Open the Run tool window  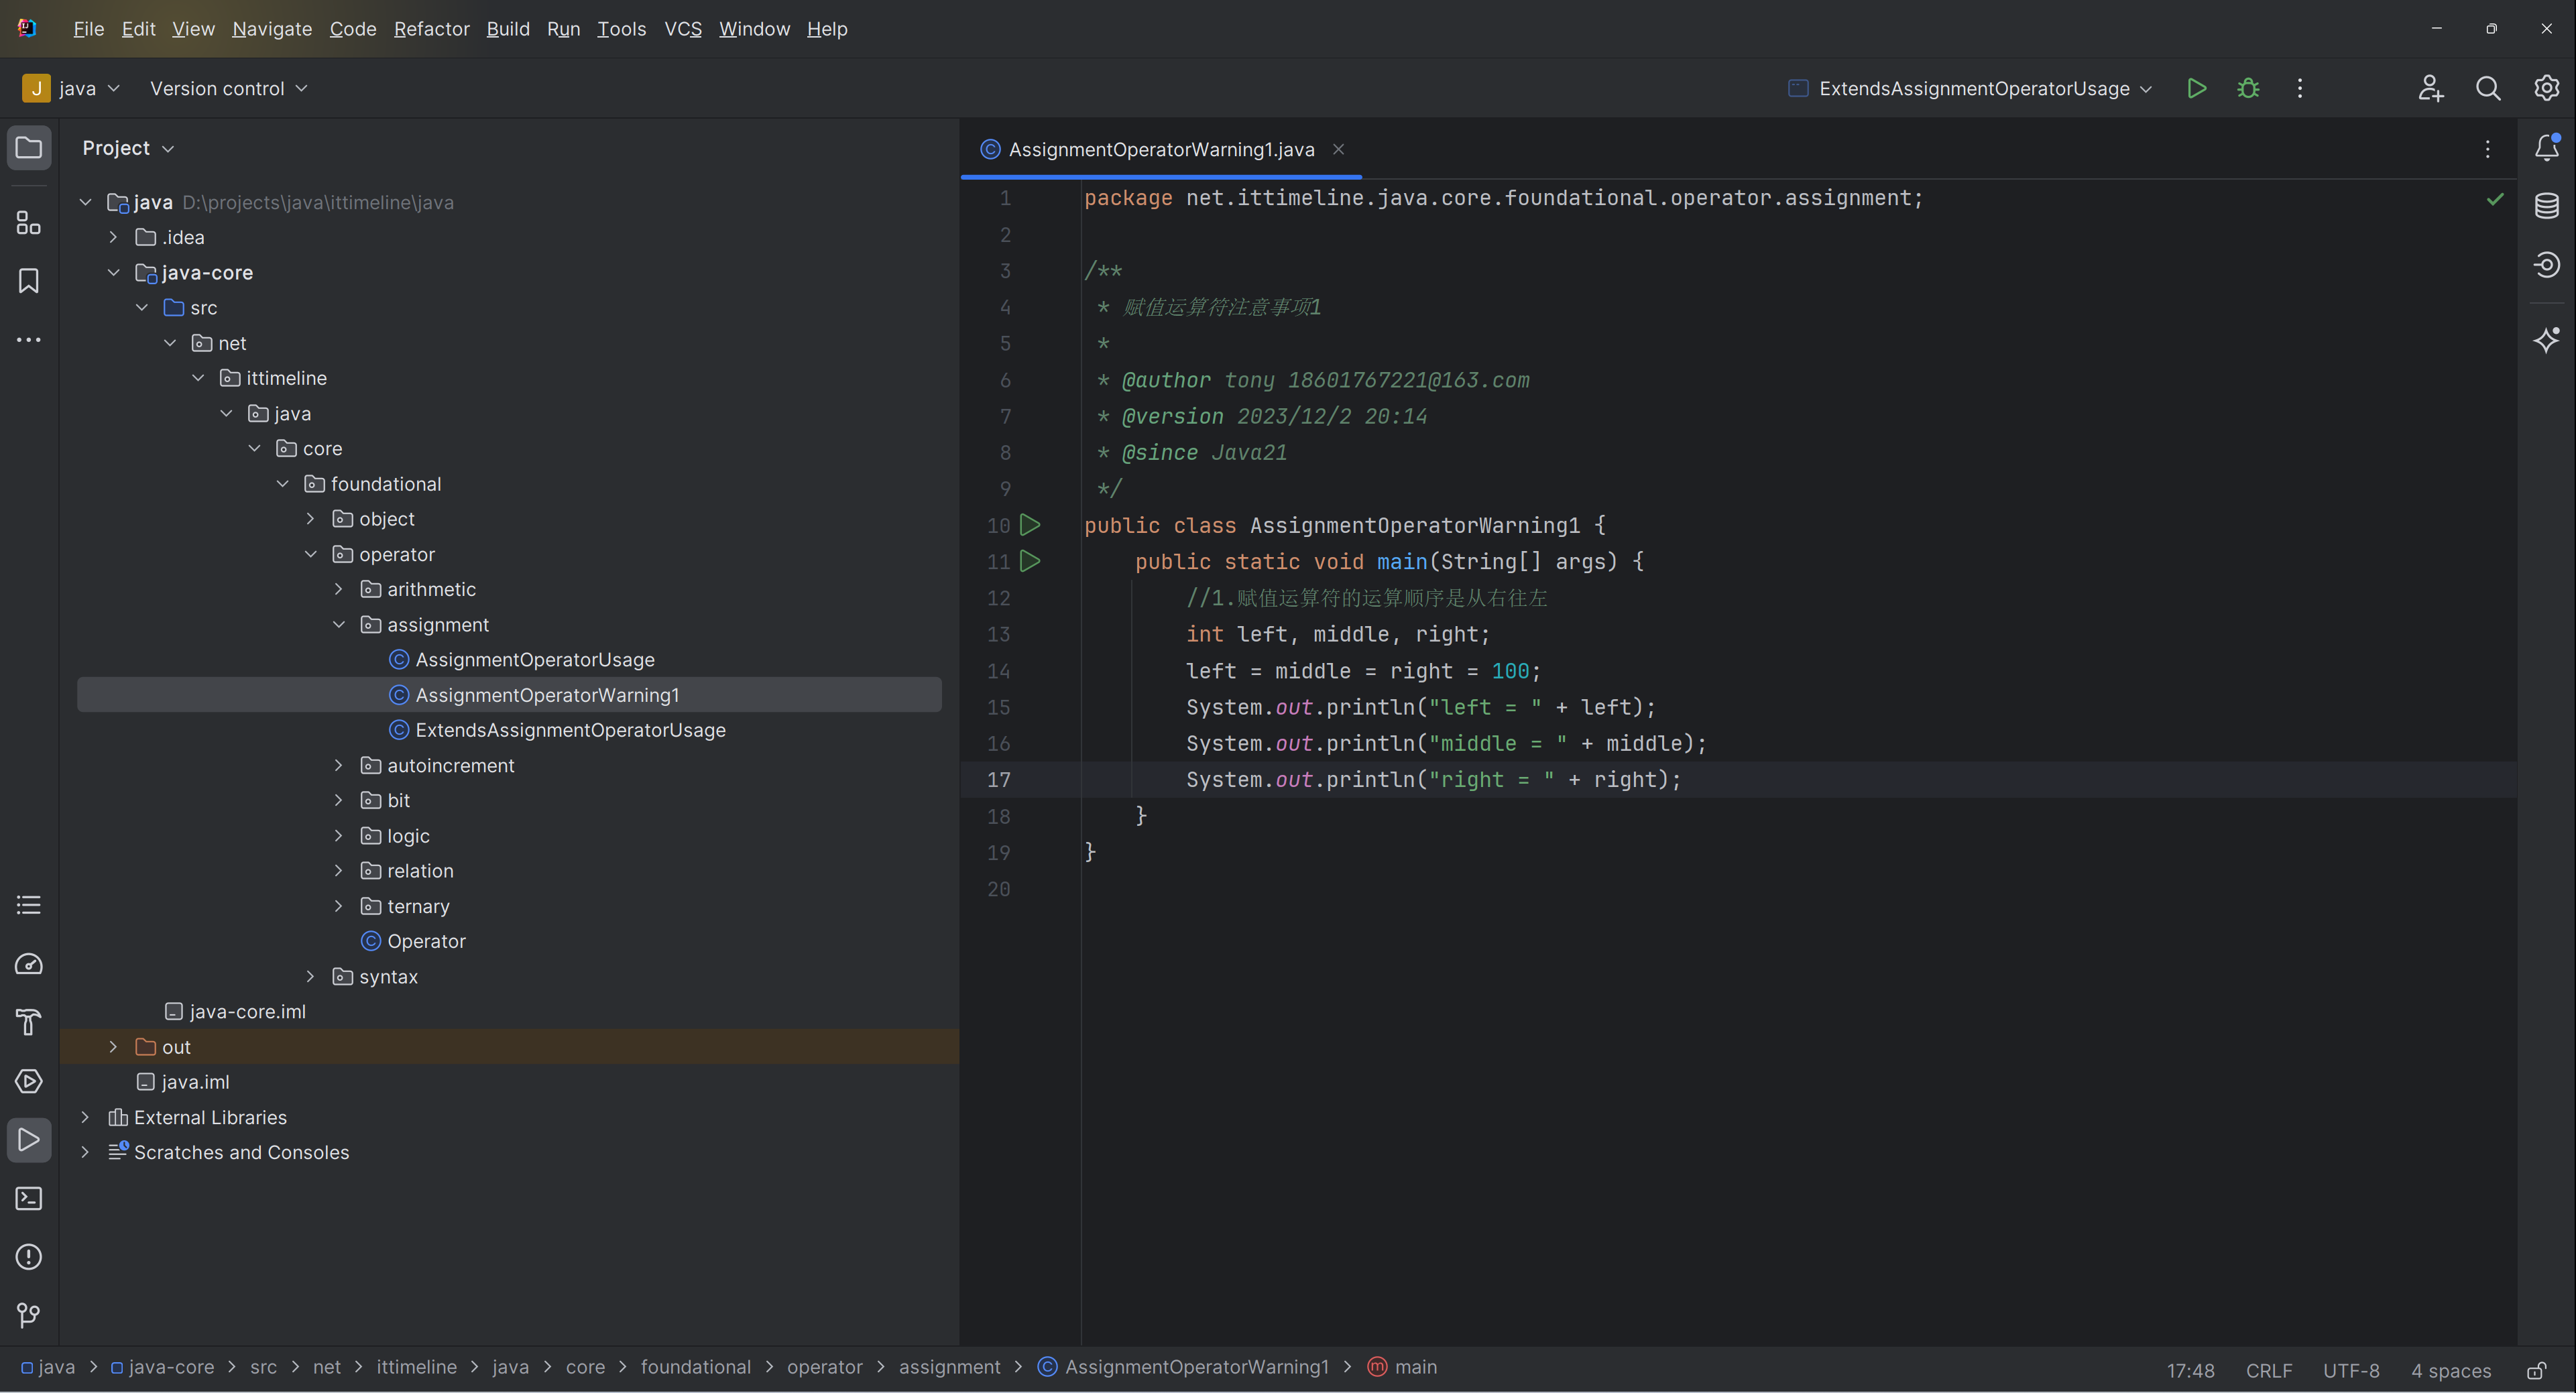[29, 1140]
